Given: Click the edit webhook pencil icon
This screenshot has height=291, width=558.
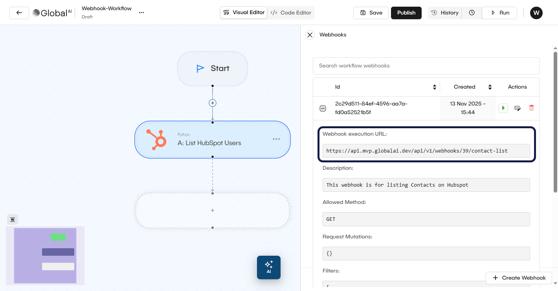Looking at the screenshot, I should tap(518, 108).
